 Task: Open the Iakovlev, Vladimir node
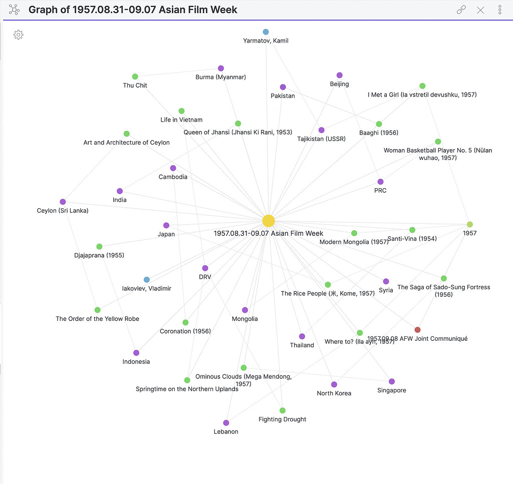[146, 279]
